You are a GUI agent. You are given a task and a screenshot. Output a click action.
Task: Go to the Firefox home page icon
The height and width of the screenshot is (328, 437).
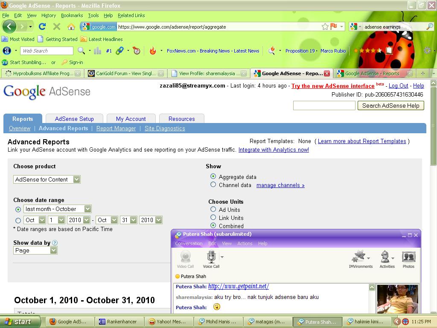[x=71, y=27]
